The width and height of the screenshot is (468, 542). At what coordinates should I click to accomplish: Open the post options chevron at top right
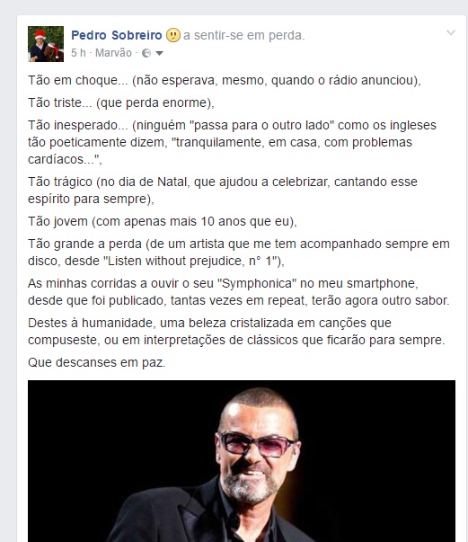[451, 33]
